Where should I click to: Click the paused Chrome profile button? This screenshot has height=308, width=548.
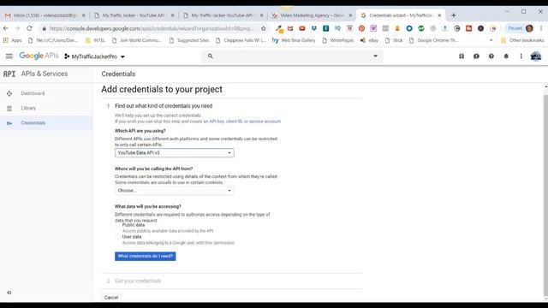(521, 28)
